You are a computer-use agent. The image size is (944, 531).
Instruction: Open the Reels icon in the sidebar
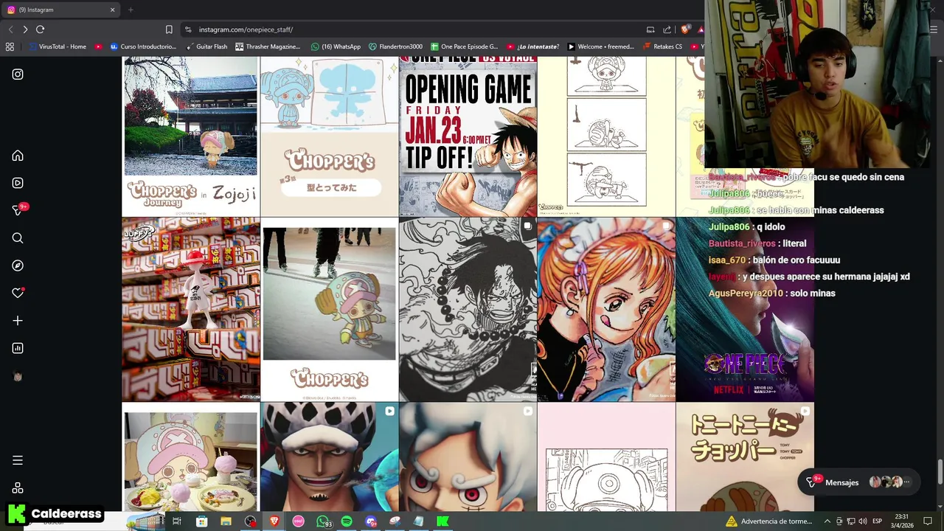click(18, 183)
